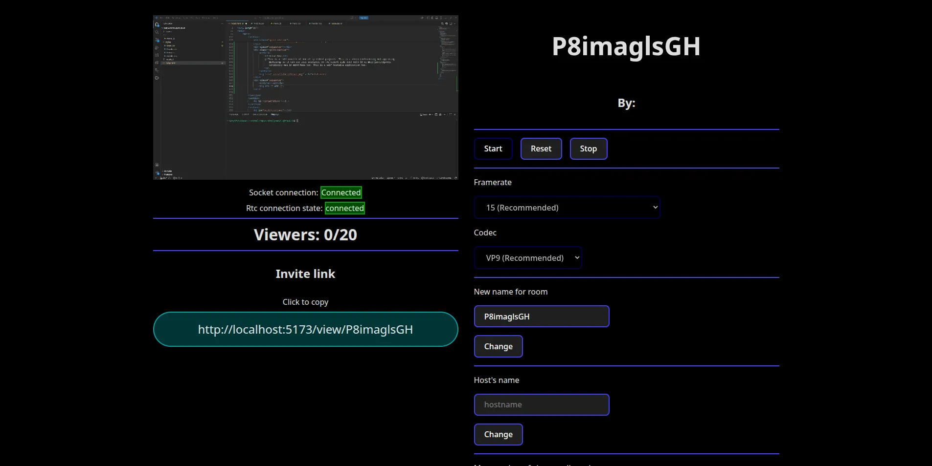Viewport: 932px width, 466px height.
Task: Click the P8imaglsGH room title heading
Action: pos(626,46)
